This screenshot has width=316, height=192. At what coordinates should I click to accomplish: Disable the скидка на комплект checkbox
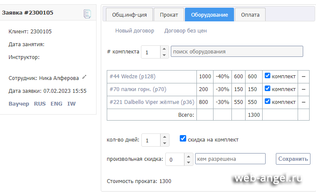(x=183, y=139)
